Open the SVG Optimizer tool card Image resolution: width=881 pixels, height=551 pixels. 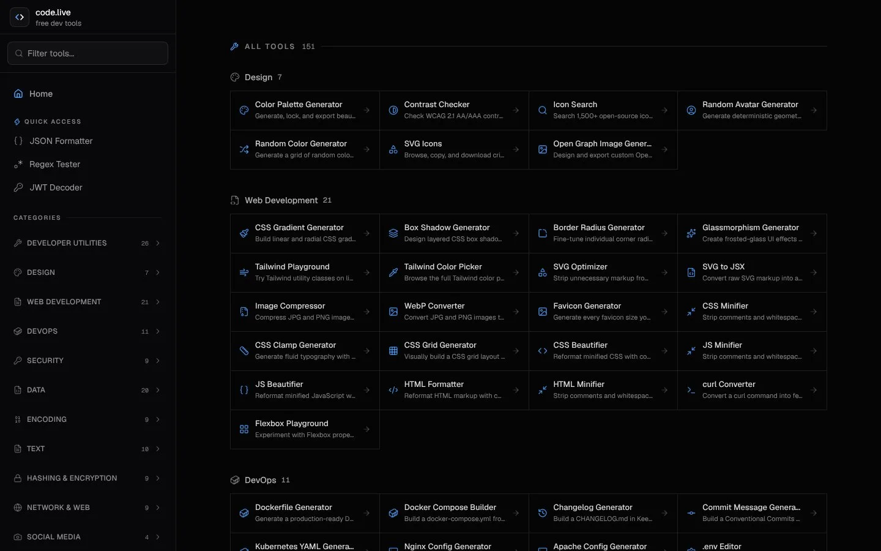(x=603, y=272)
